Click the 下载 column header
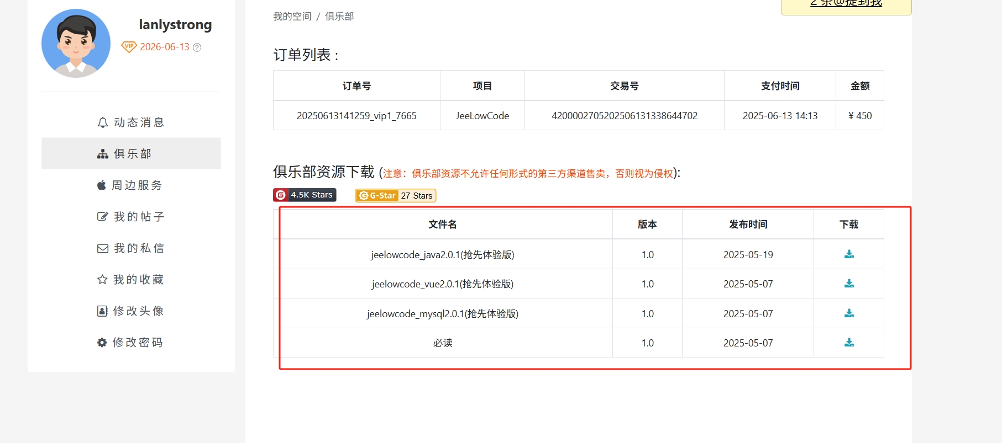 (849, 225)
